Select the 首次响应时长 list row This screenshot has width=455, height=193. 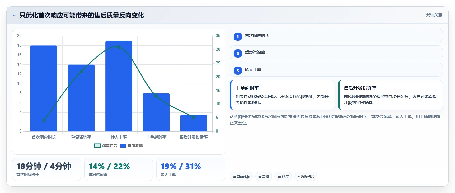336,35
